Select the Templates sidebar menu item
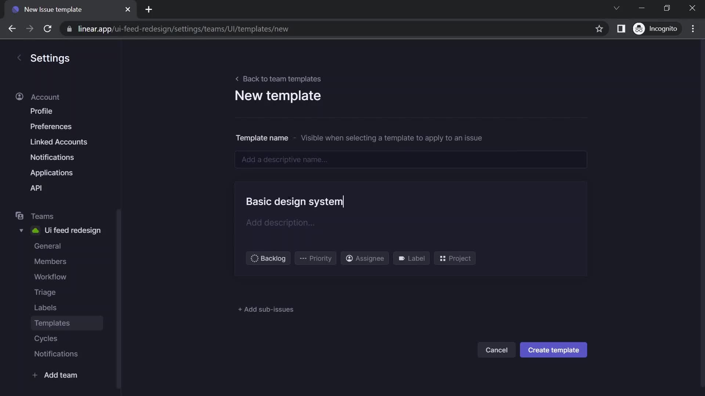This screenshot has width=705, height=396. click(52, 323)
